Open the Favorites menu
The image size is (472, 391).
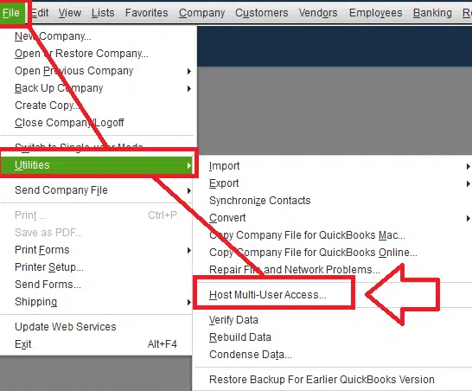point(147,13)
